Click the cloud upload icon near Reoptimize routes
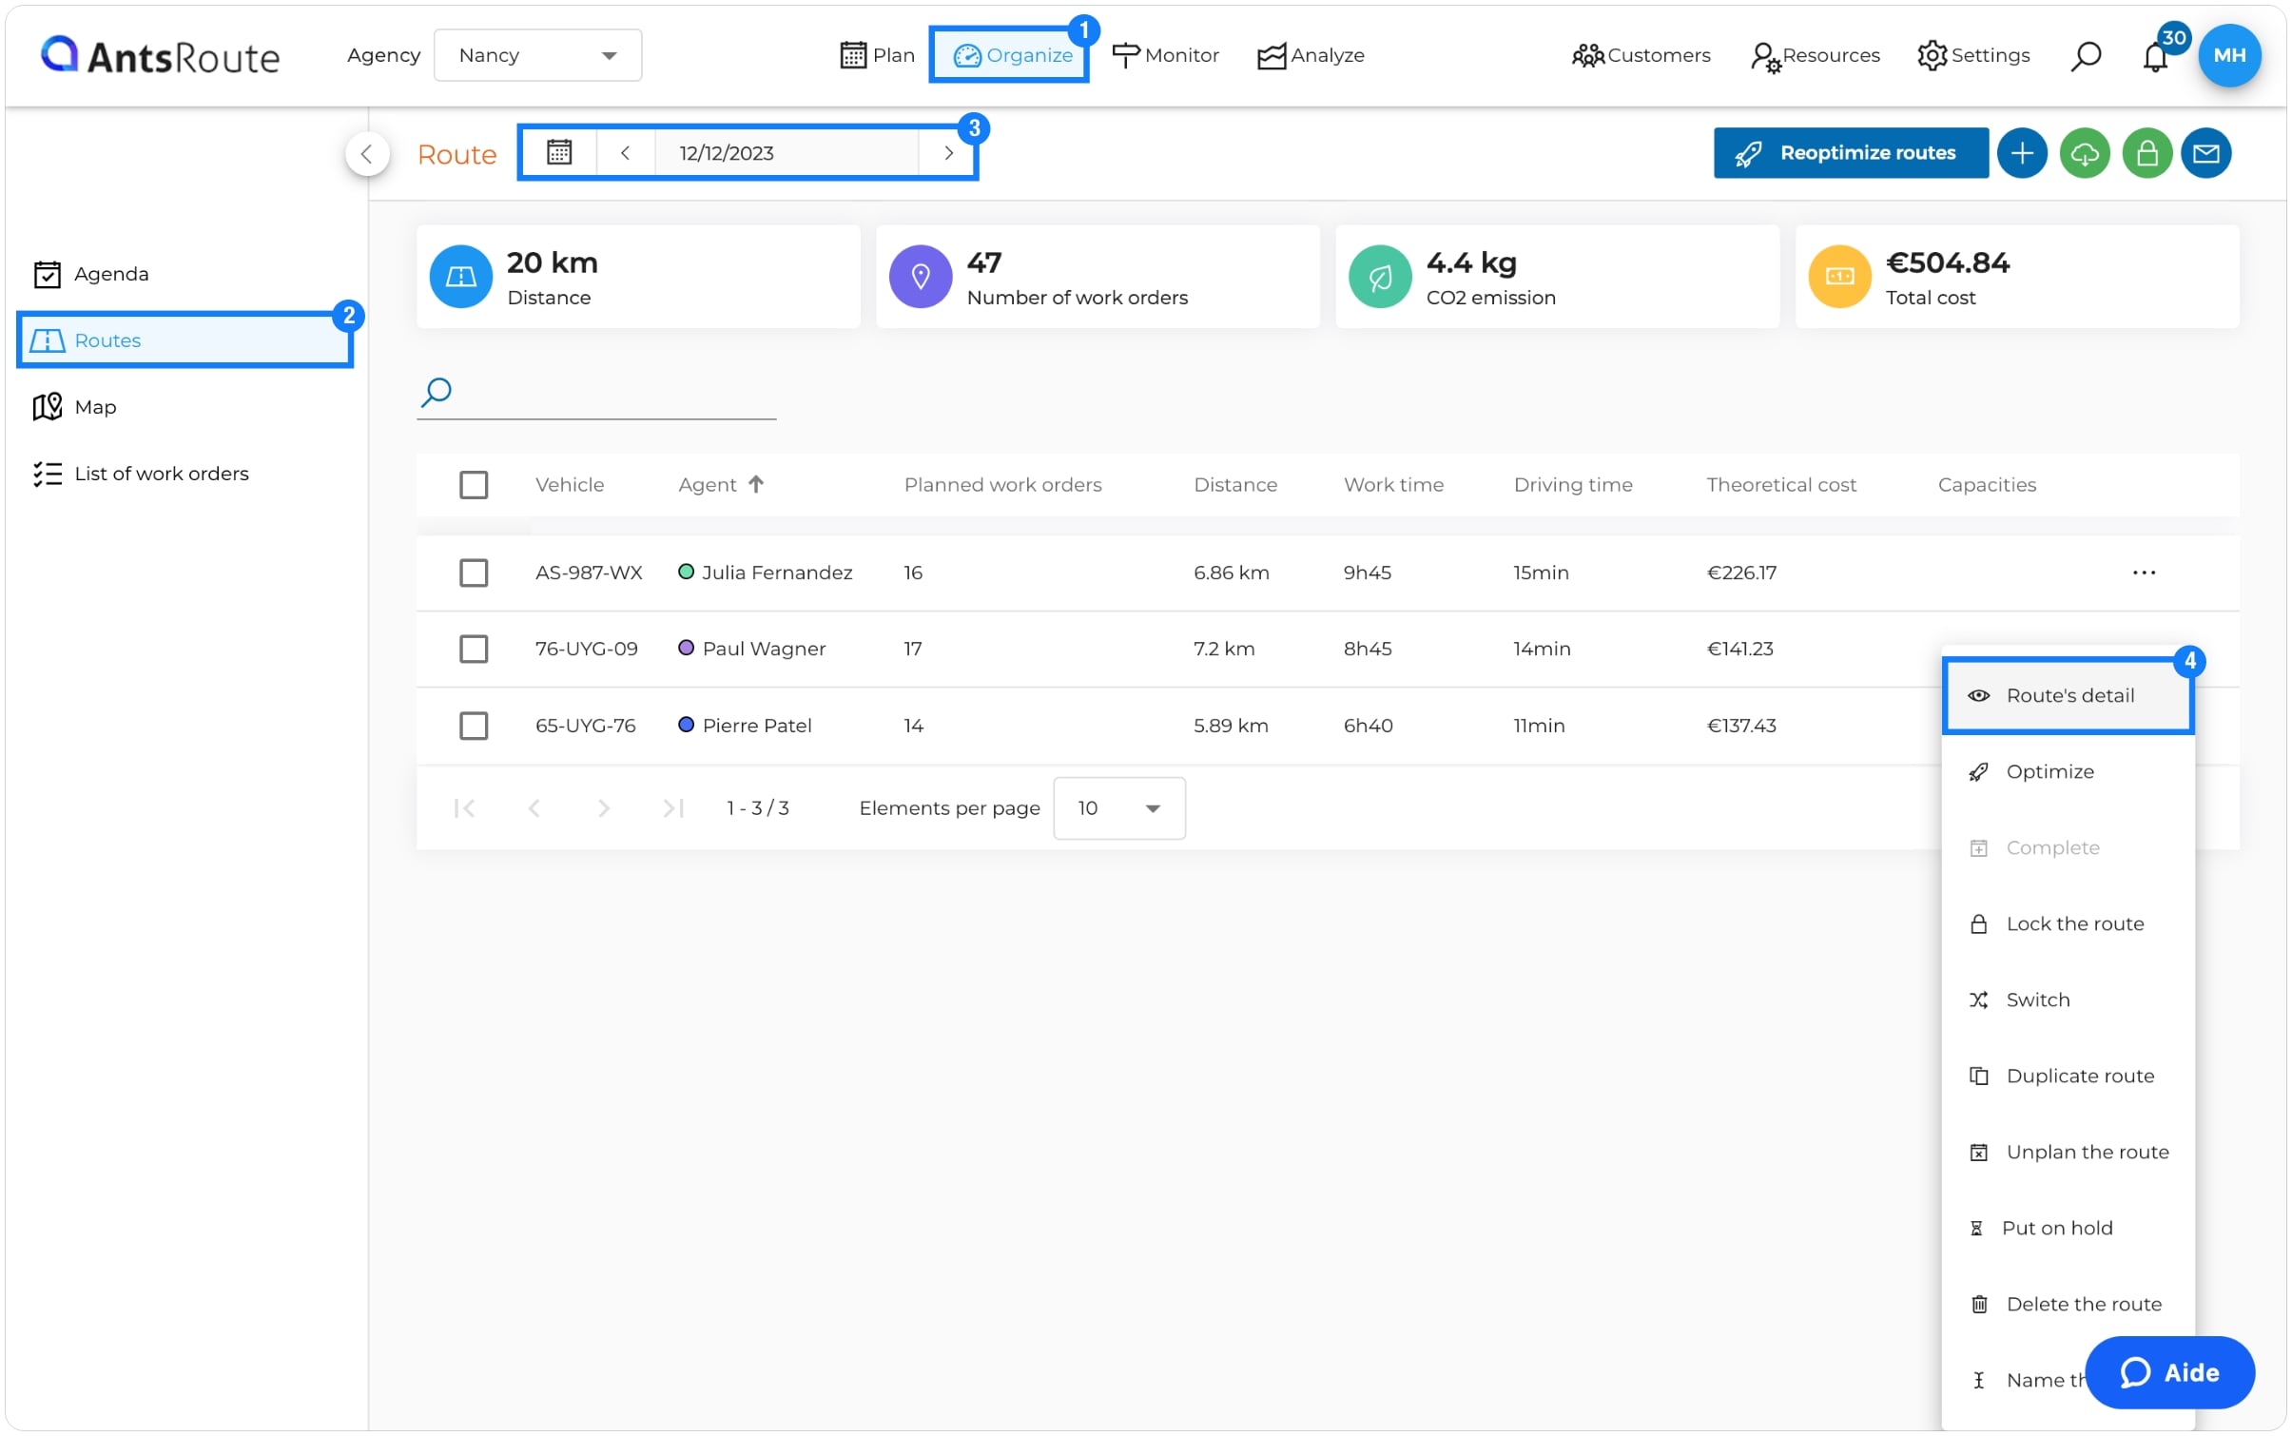 pos(2085,152)
